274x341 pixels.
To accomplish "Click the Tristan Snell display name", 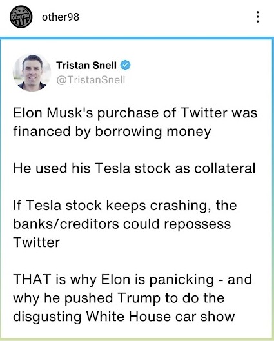I will coord(86,65).
